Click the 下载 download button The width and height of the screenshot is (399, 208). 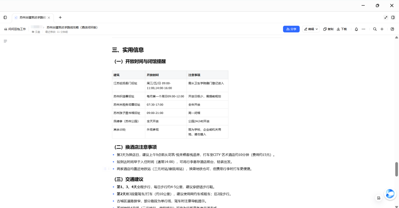pyautogui.click(x=342, y=29)
